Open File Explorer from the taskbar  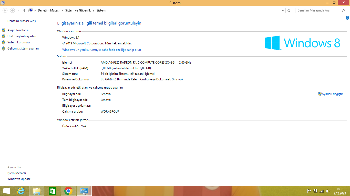[37, 191]
